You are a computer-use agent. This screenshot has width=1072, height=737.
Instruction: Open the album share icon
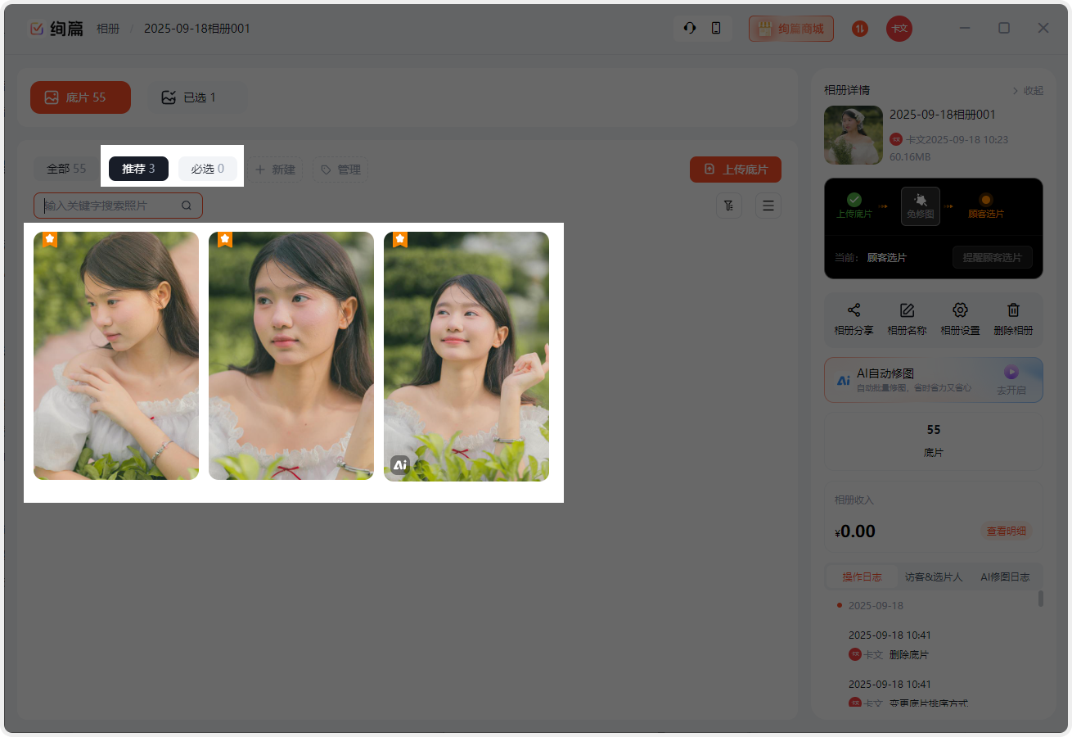(x=854, y=310)
